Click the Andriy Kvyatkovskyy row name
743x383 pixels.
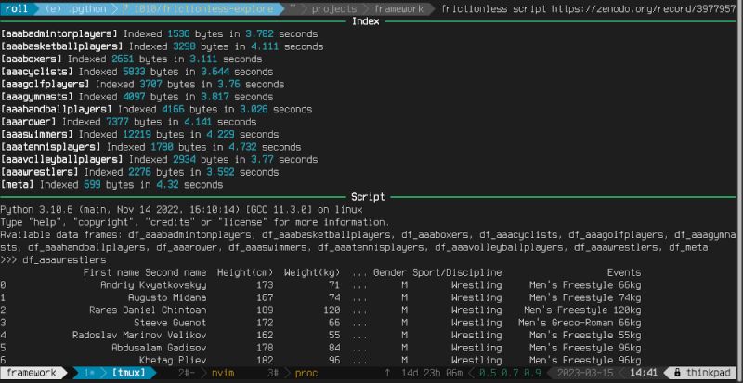pyautogui.click(x=153, y=284)
